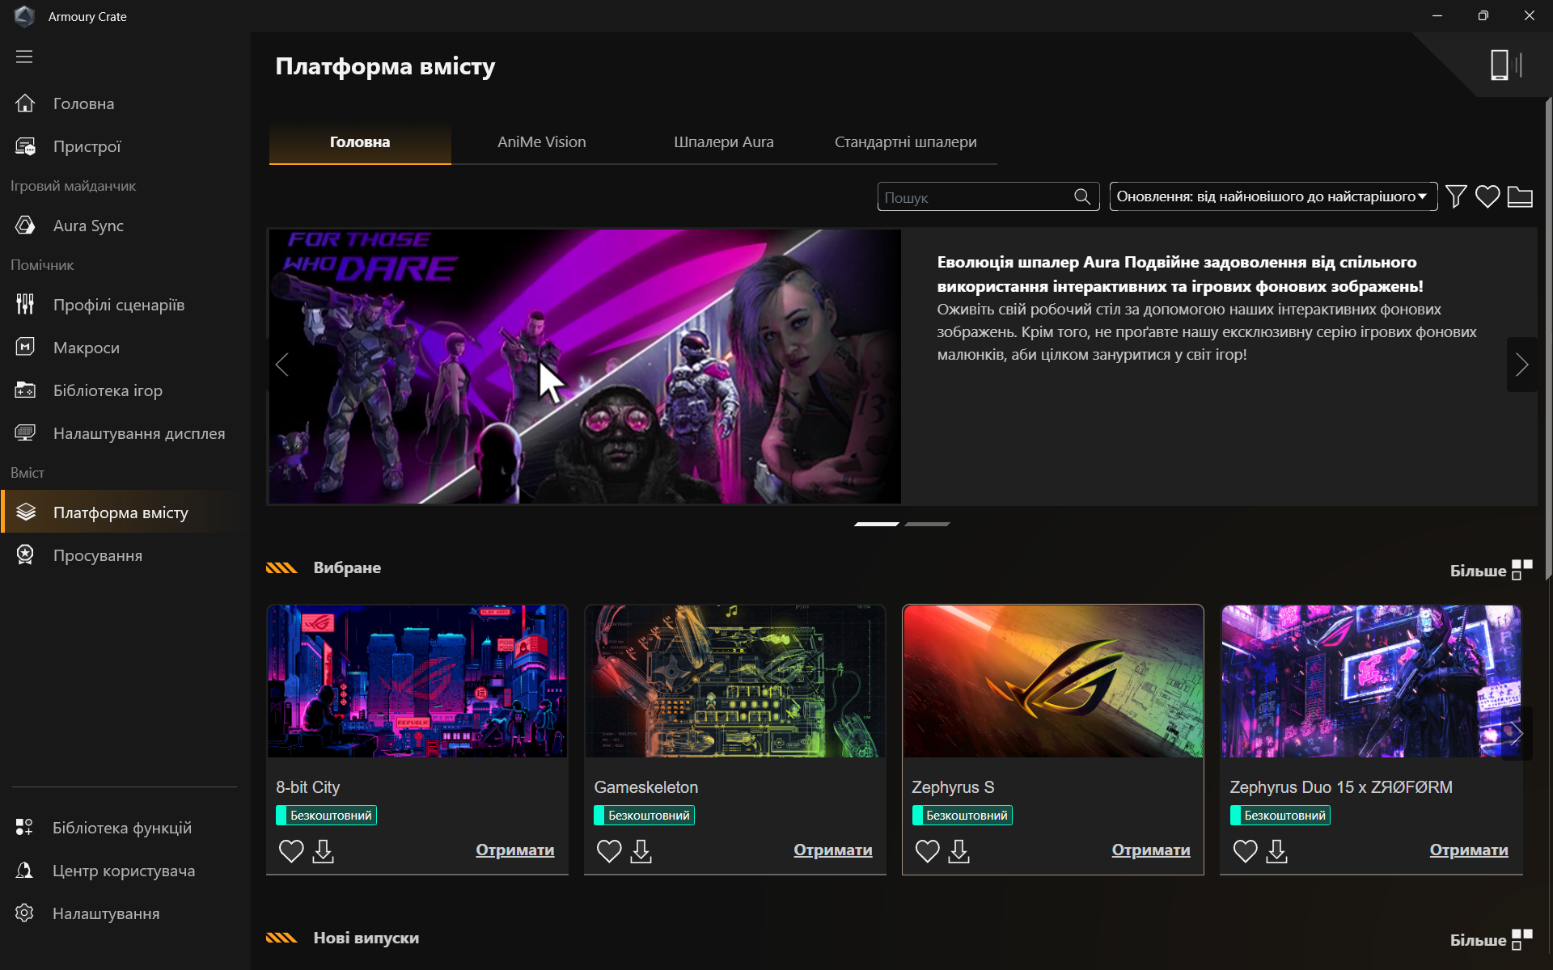The height and width of the screenshot is (970, 1553).
Task: Favorite the 8-bit City wallpaper
Action: pos(291,850)
